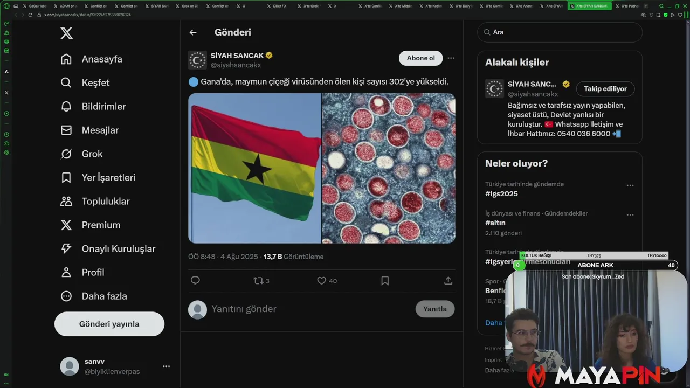
Task: Switch to the Grok on X browser tab
Action: pyautogui.click(x=187, y=6)
